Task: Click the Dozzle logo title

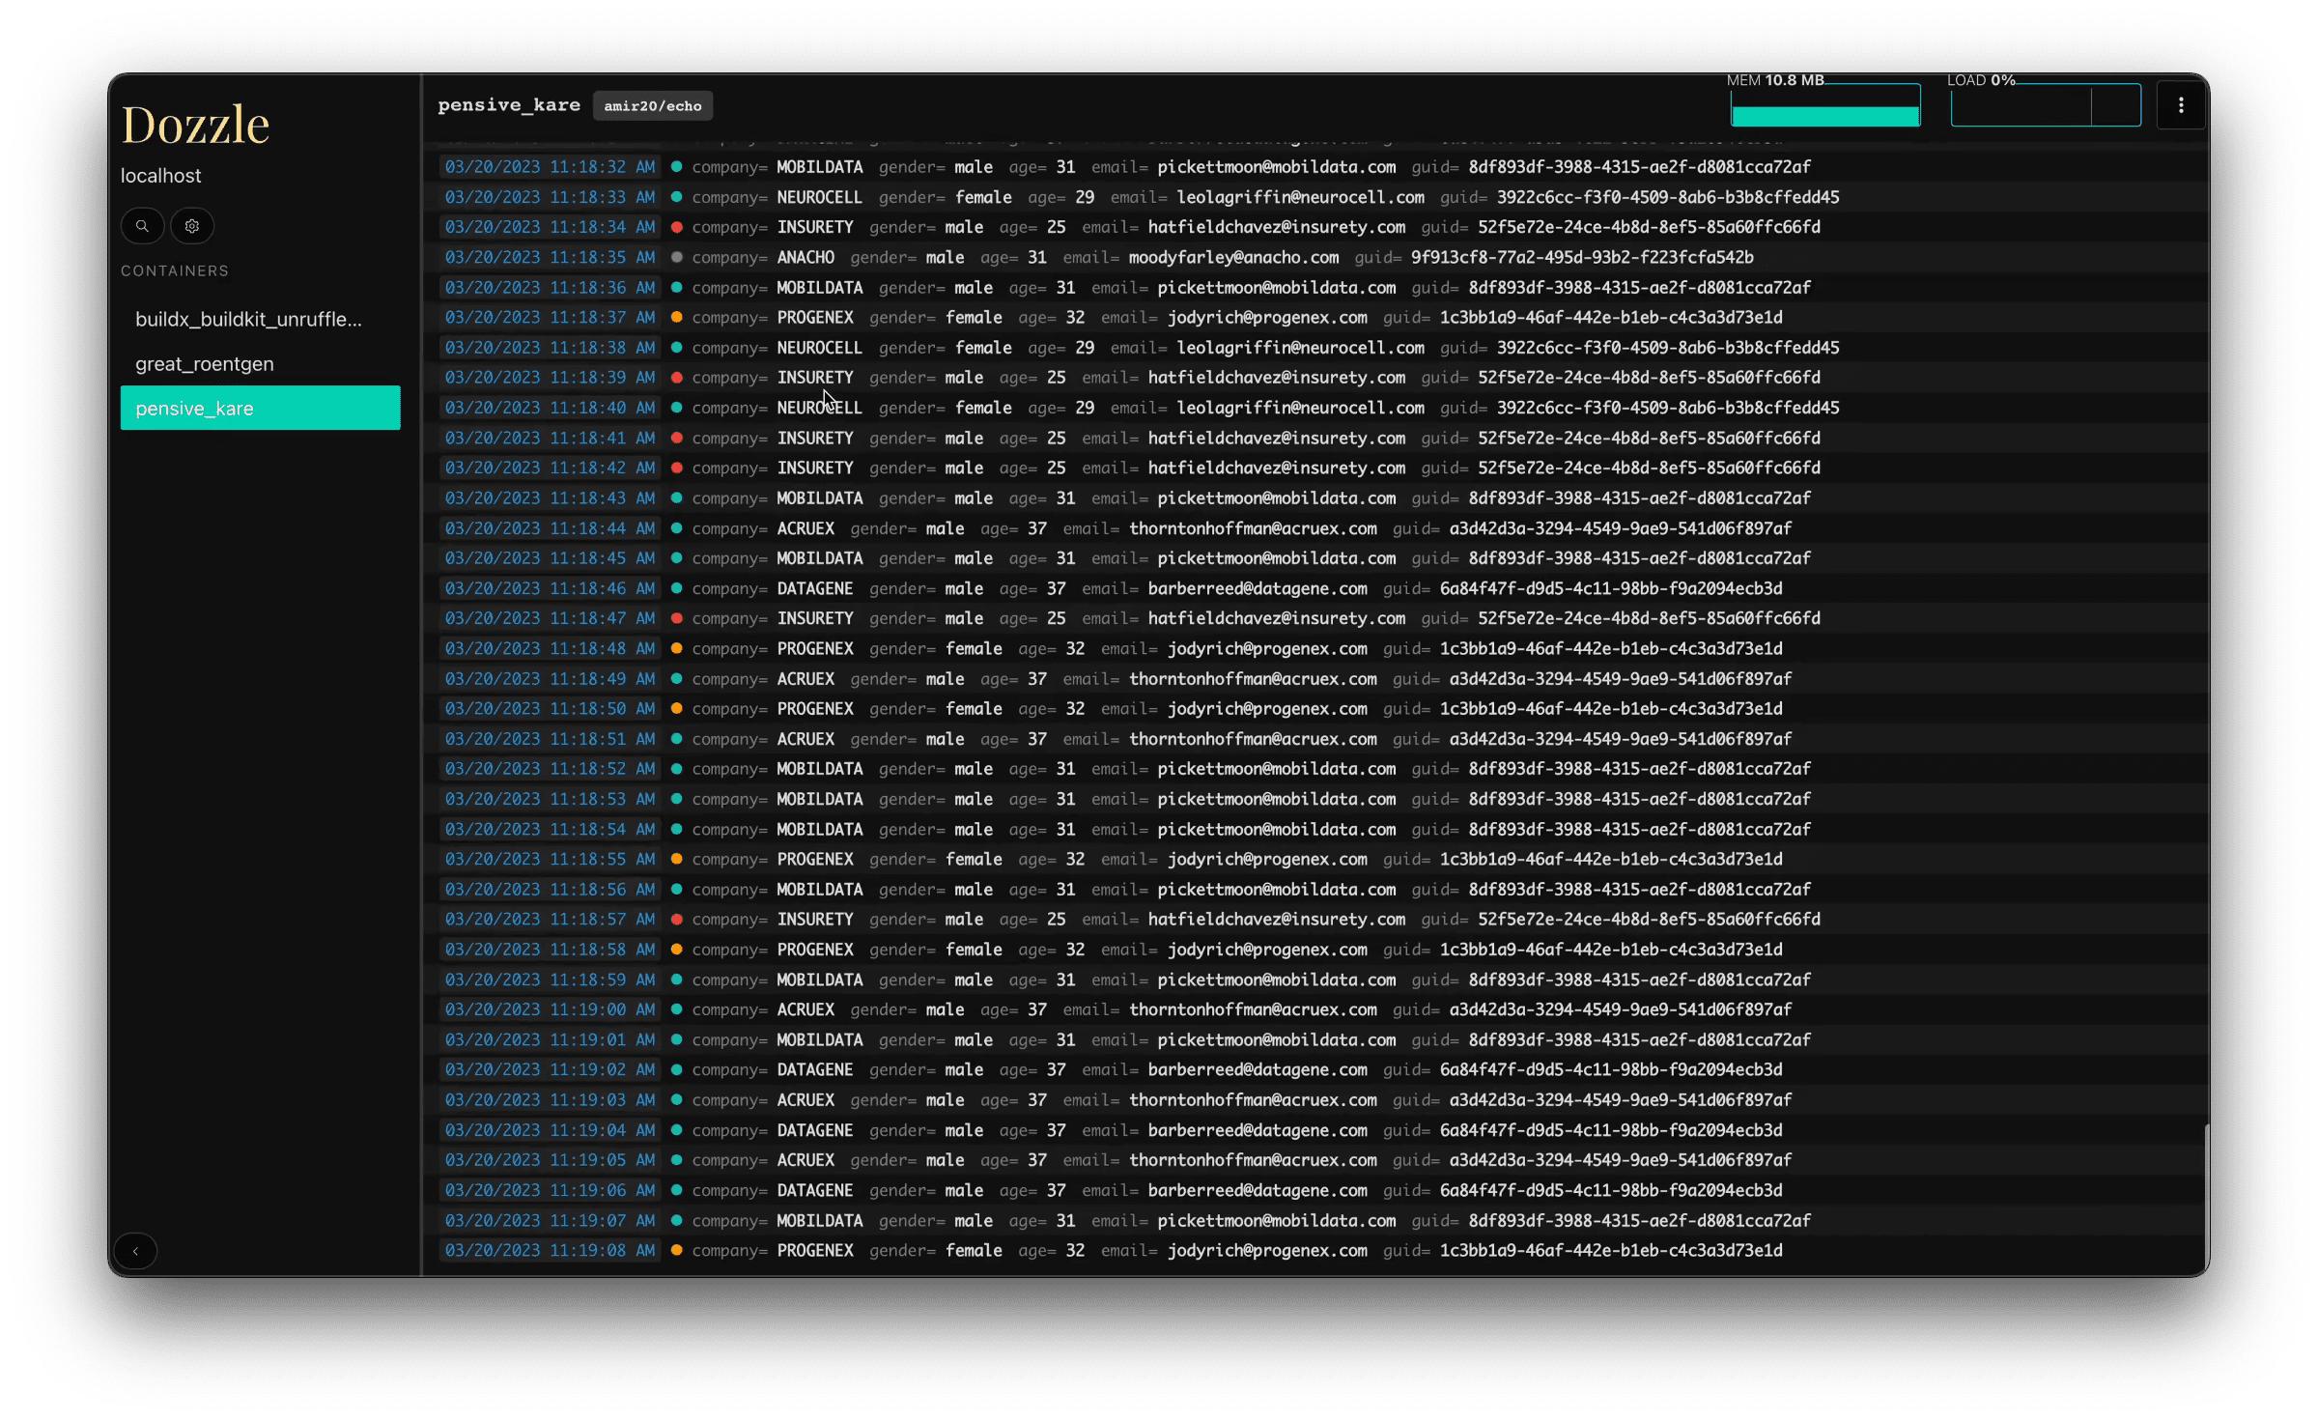Action: 195,126
